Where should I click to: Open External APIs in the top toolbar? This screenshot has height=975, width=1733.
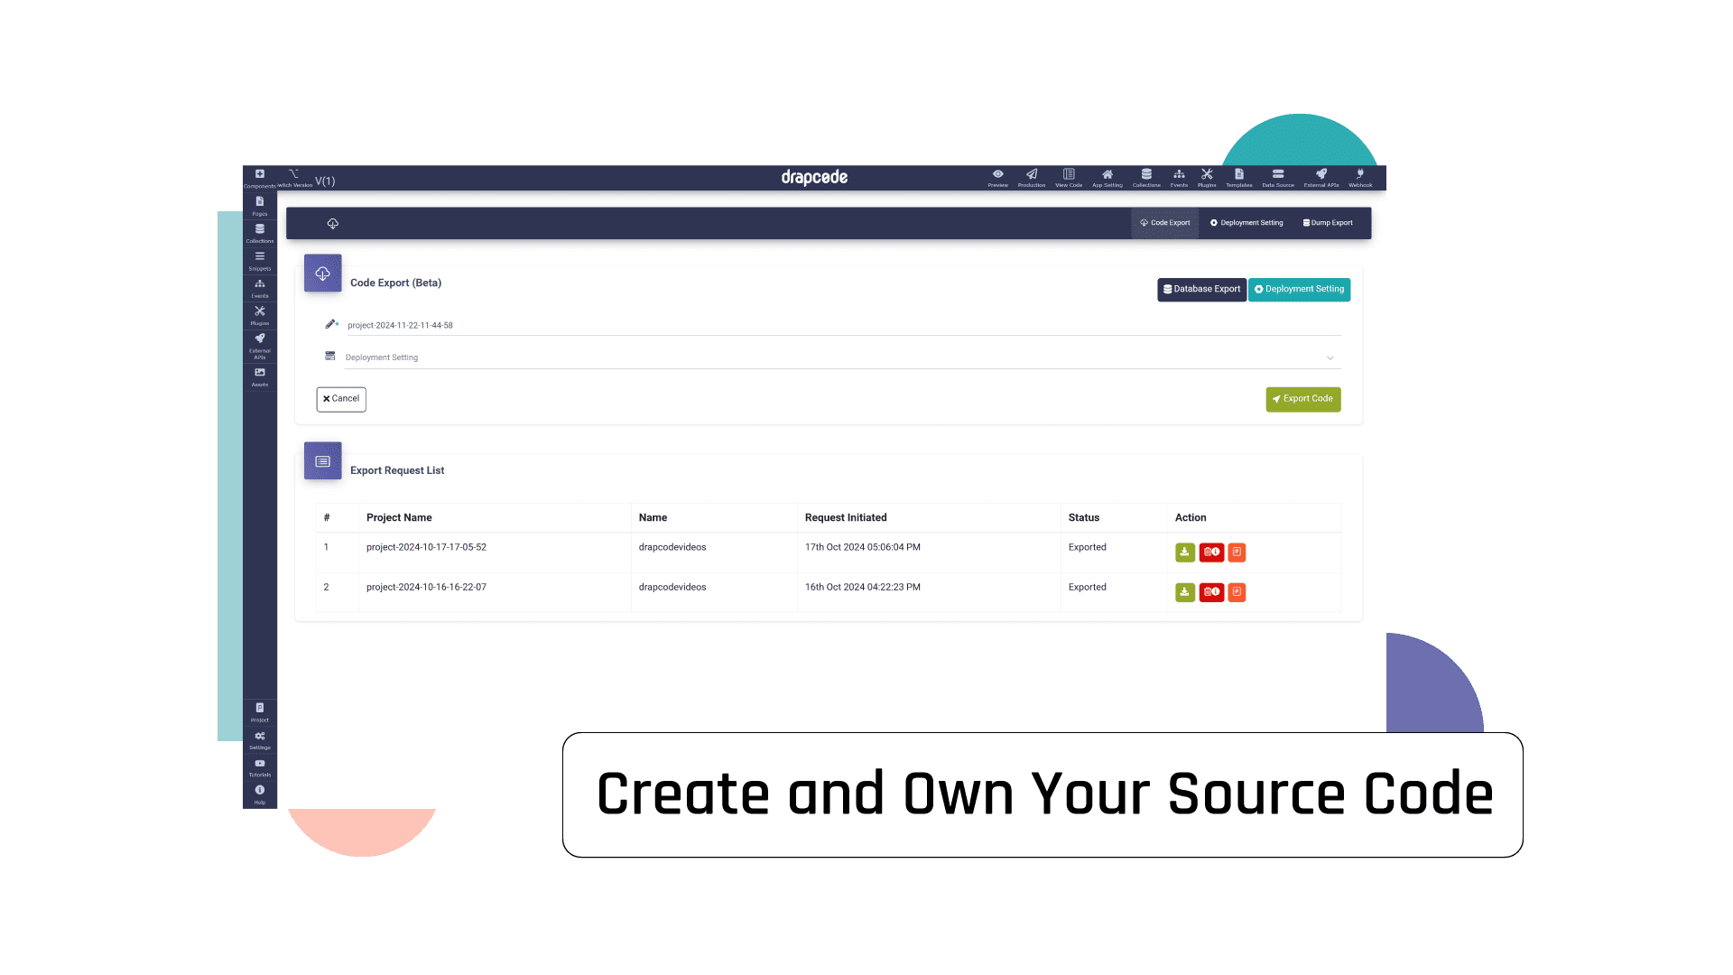1321,177
